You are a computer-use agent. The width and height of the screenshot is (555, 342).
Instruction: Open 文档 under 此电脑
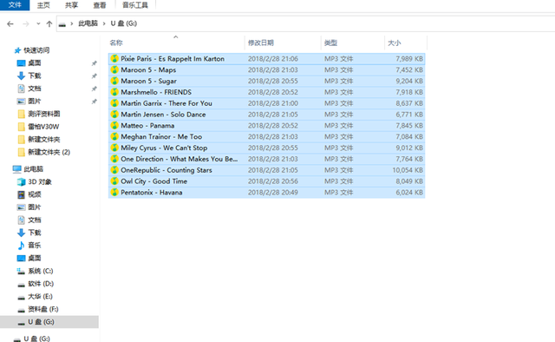[35, 220]
